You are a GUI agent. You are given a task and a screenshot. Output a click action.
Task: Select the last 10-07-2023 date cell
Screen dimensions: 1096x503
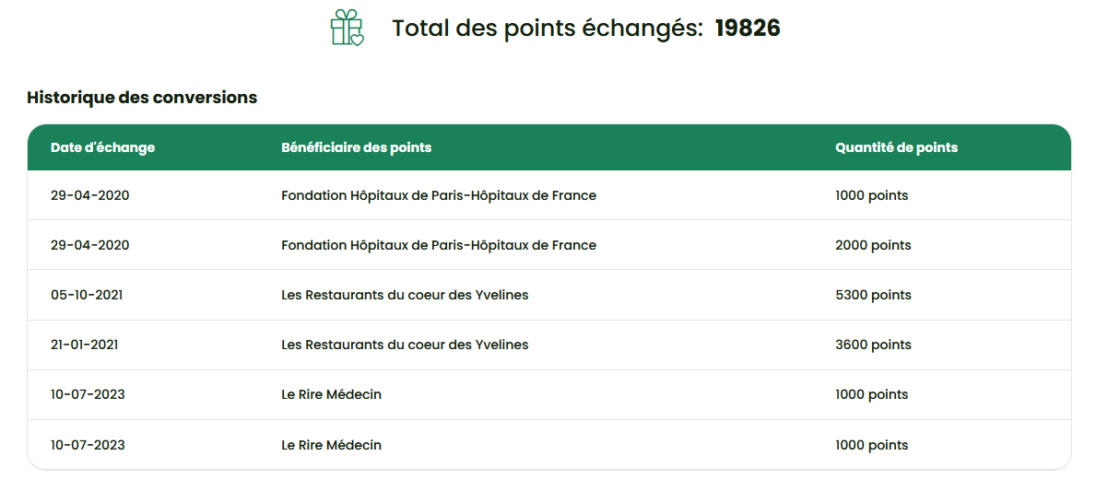point(88,444)
